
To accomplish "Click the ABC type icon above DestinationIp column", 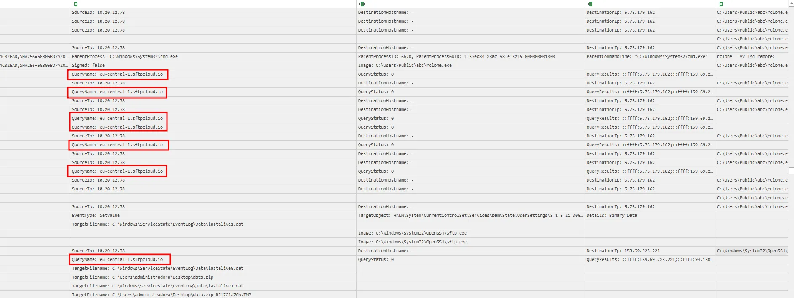I will coord(590,4).
